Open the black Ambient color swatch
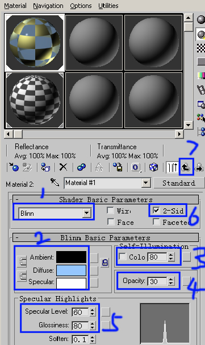The height and width of the screenshot is (345, 205). 72,257
